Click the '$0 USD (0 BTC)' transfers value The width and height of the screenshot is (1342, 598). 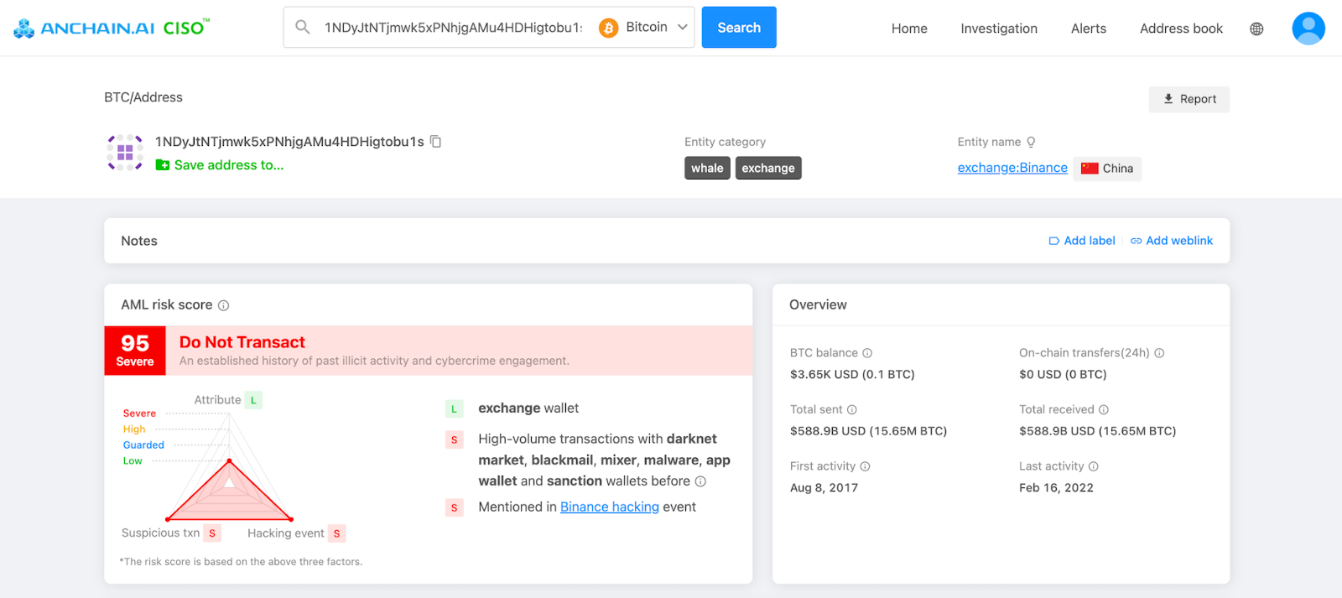click(1063, 375)
